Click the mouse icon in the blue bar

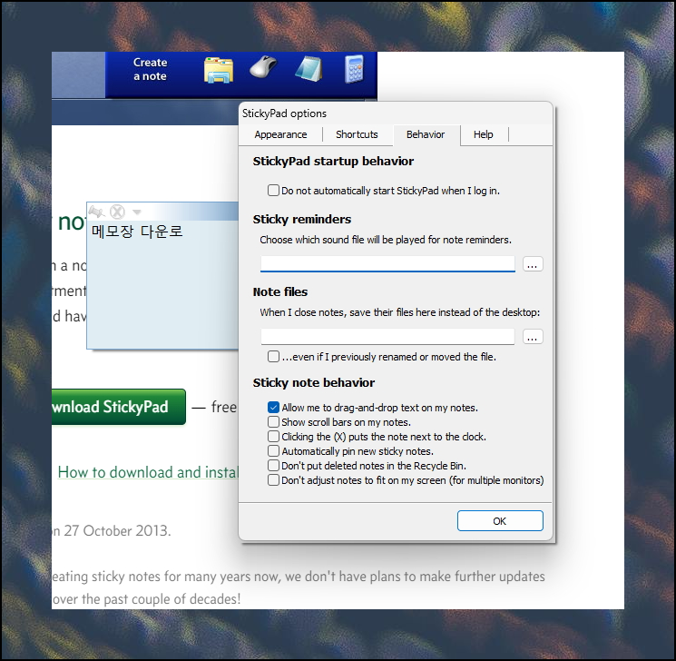click(x=263, y=67)
